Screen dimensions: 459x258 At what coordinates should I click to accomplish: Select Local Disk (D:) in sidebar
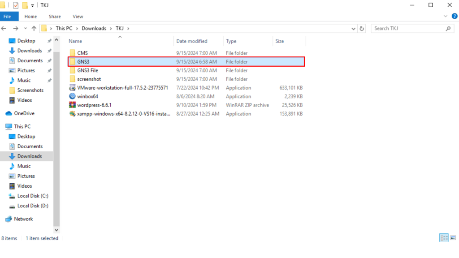click(32, 206)
